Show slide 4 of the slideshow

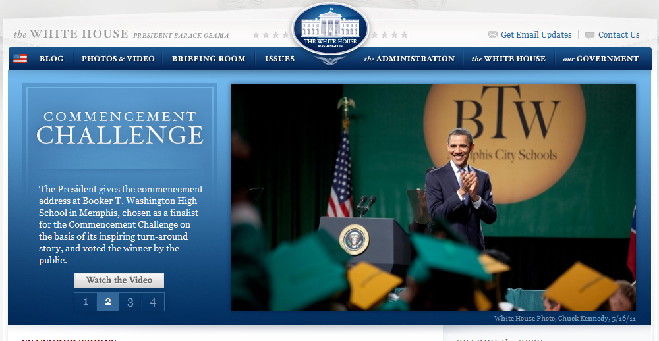pos(153,302)
